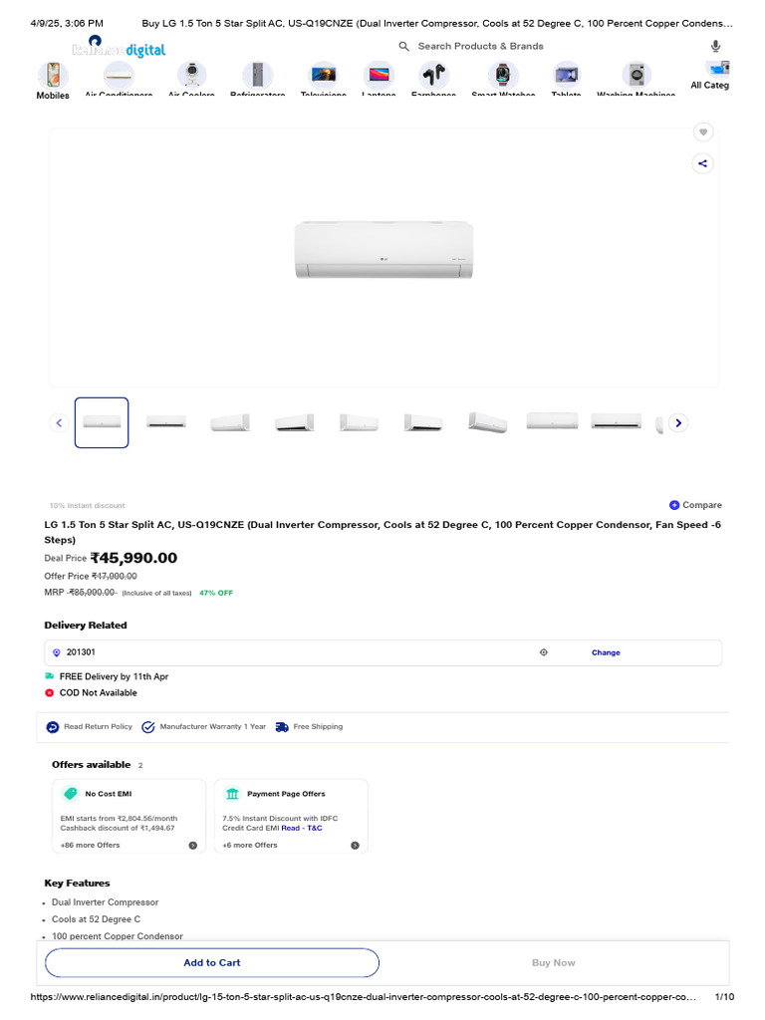Image resolution: width=765 pixels, height=1020 pixels.
Task: Select the fourth AC thumbnail
Action: tap(295, 422)
